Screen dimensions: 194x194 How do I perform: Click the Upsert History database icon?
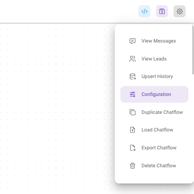coord(132,77)
